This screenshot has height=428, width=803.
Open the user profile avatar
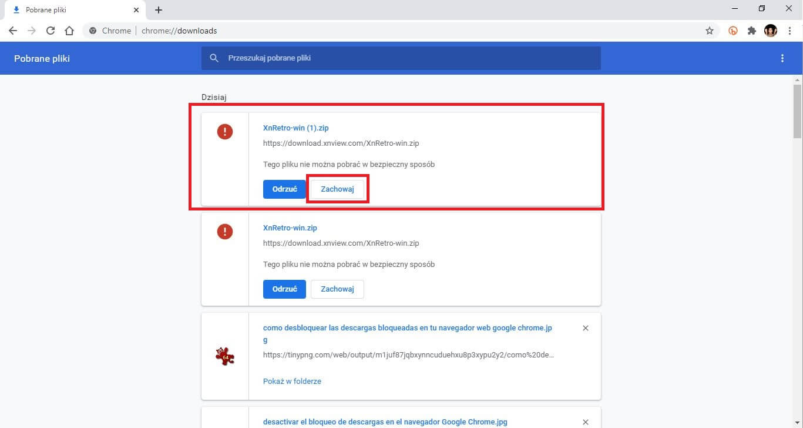tap(771, 31)
